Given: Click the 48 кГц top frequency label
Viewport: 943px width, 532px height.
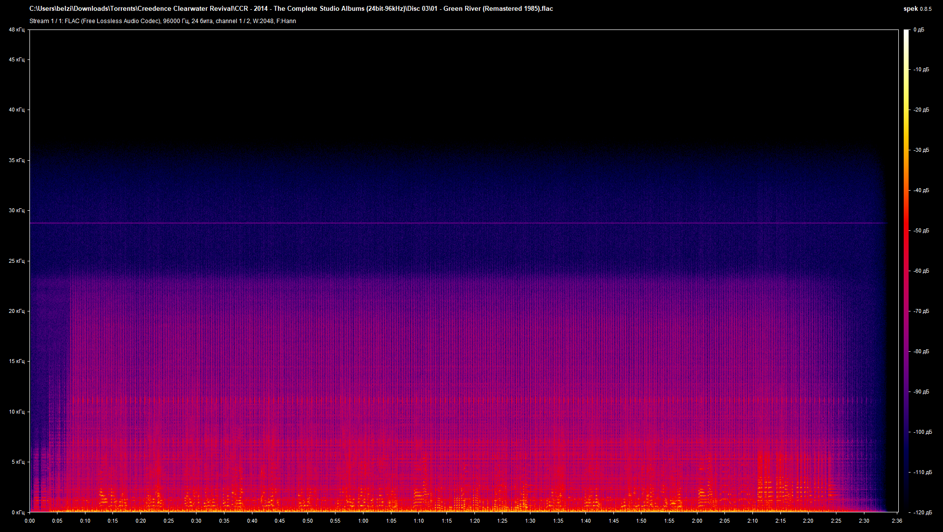Looking at the screenshot, I should point(16,30).
